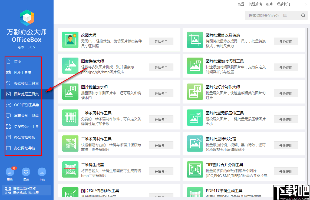310x200 pixels.
Task: Click the 二维条码制作工具 QR icon
Action: 70,144
